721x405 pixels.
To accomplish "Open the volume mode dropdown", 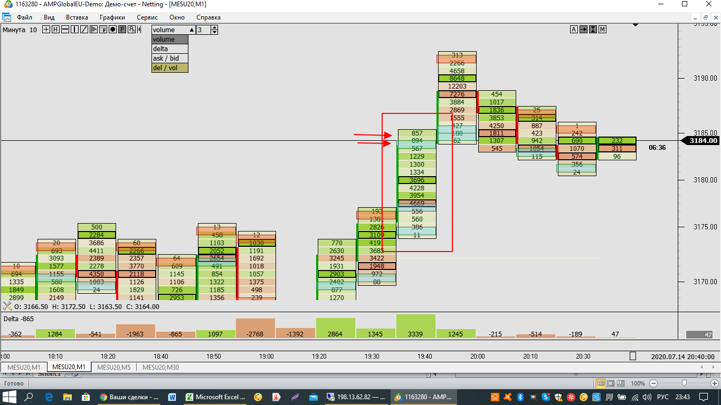I will click(x=174, y=30).
